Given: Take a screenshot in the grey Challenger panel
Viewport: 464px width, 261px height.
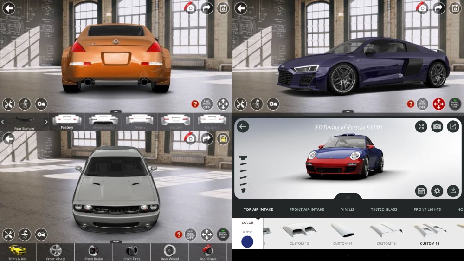Looking at the screenshot, I should pyautogui.click(x=190, y=138).
